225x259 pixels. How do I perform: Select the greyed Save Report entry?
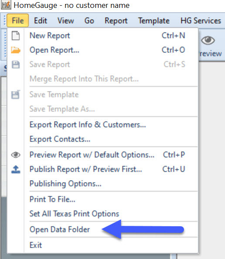click(x=102, y=64)
